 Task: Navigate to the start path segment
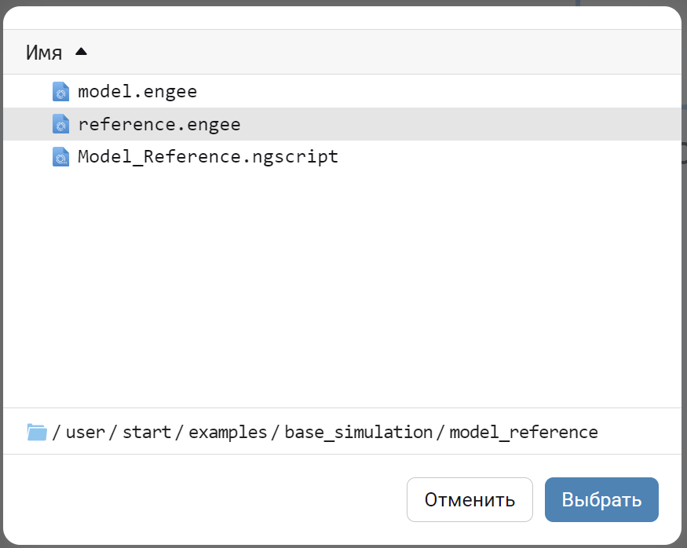click(147, 432)
